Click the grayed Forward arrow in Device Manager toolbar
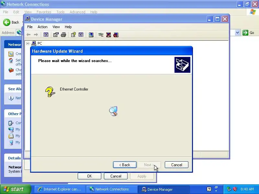This screenshot has height=194, width=259. pyautogui.click(x=36, y=35)
